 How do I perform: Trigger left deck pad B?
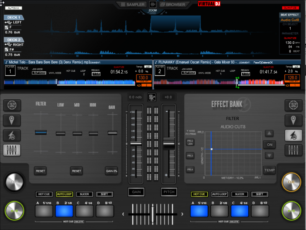click(64, 211)
